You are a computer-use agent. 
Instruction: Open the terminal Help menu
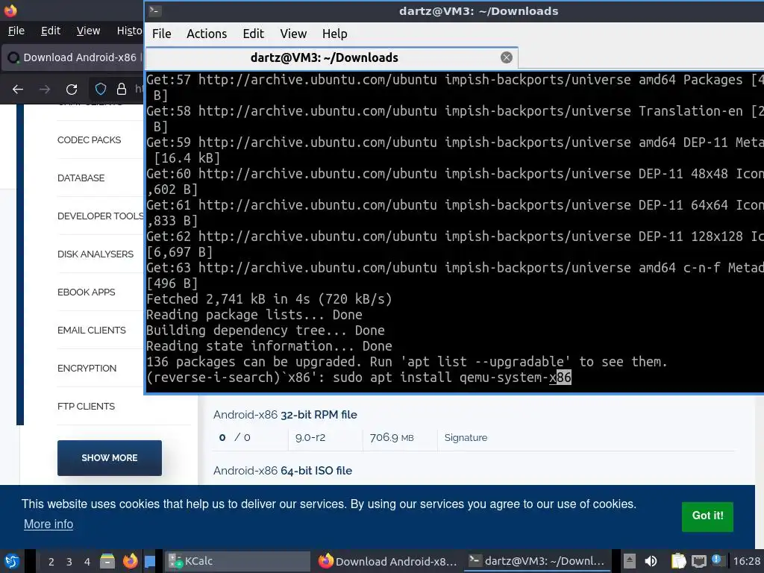pos(335,34)
